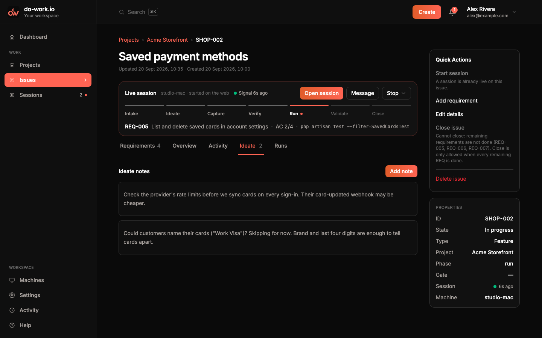Click Edit details quick action

click(x=449, y=114)
